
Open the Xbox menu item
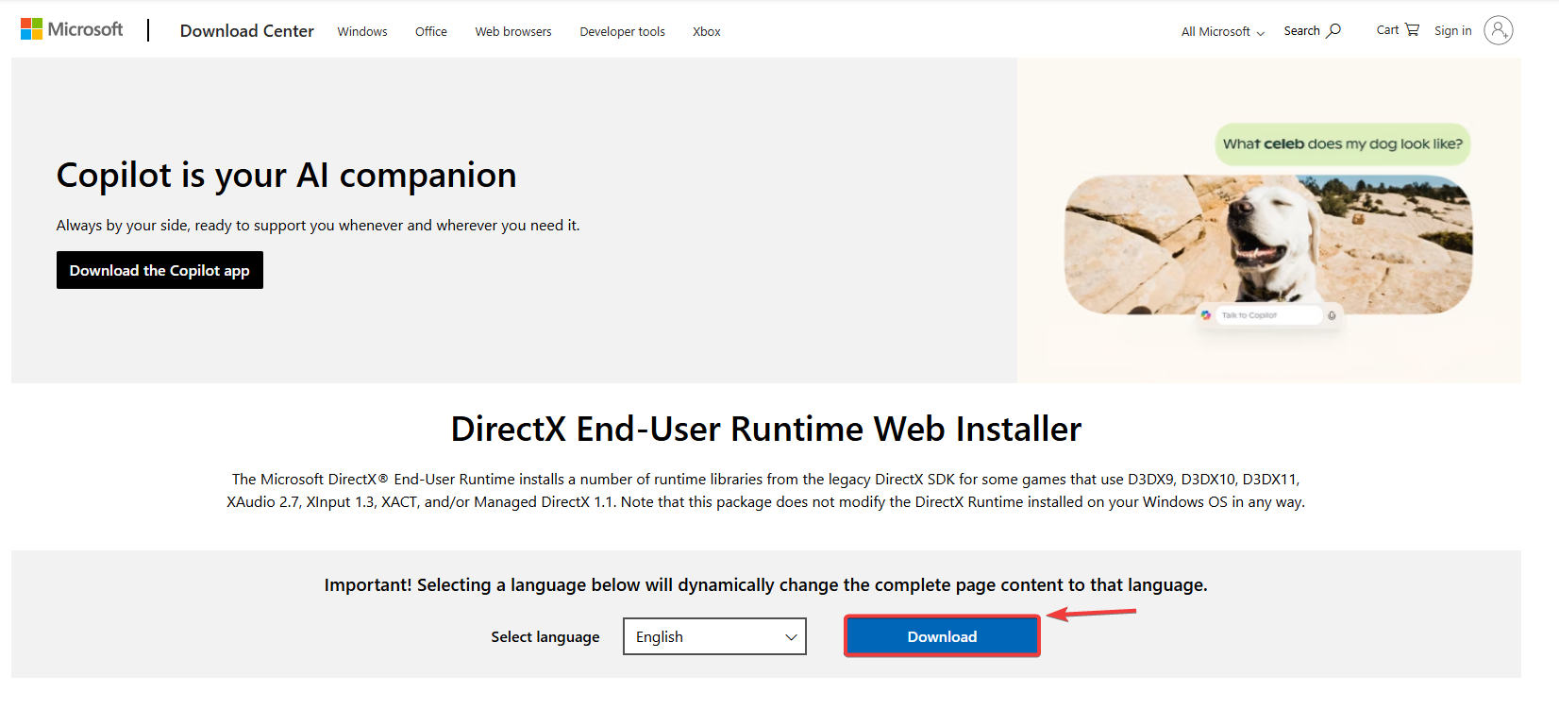click(707, 31)
